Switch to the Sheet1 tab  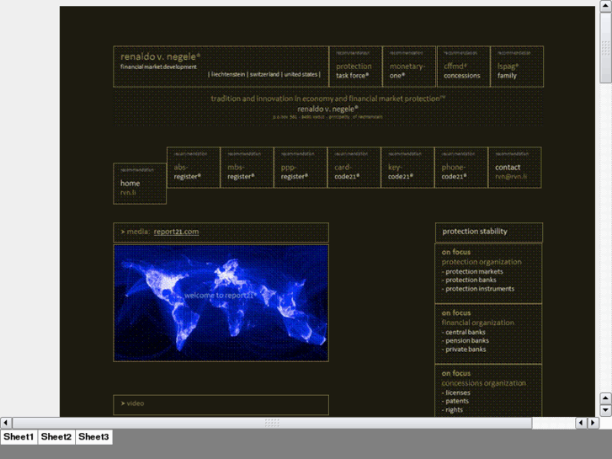19,437
